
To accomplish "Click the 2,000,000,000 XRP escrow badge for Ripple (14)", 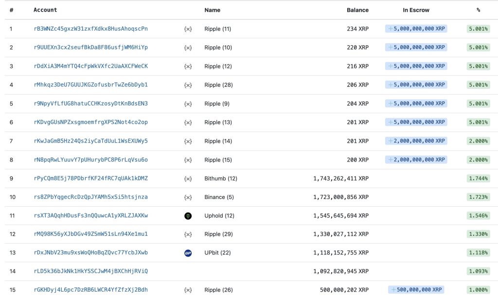I will pyautogui.click(x=416, y=141).
